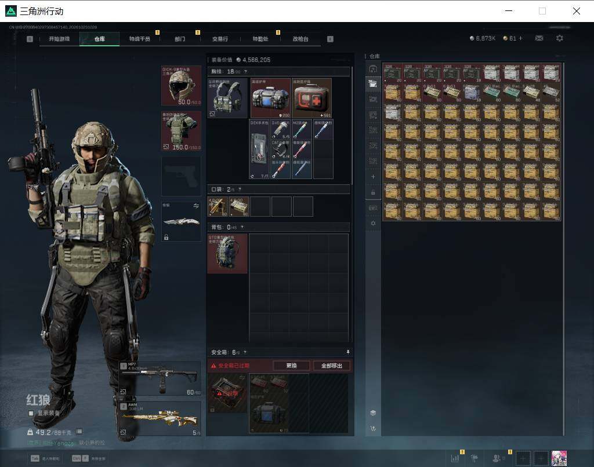Click the pin icon beside 安全箱 header
This screenshot has width=594, height=467.
(348, 352)
